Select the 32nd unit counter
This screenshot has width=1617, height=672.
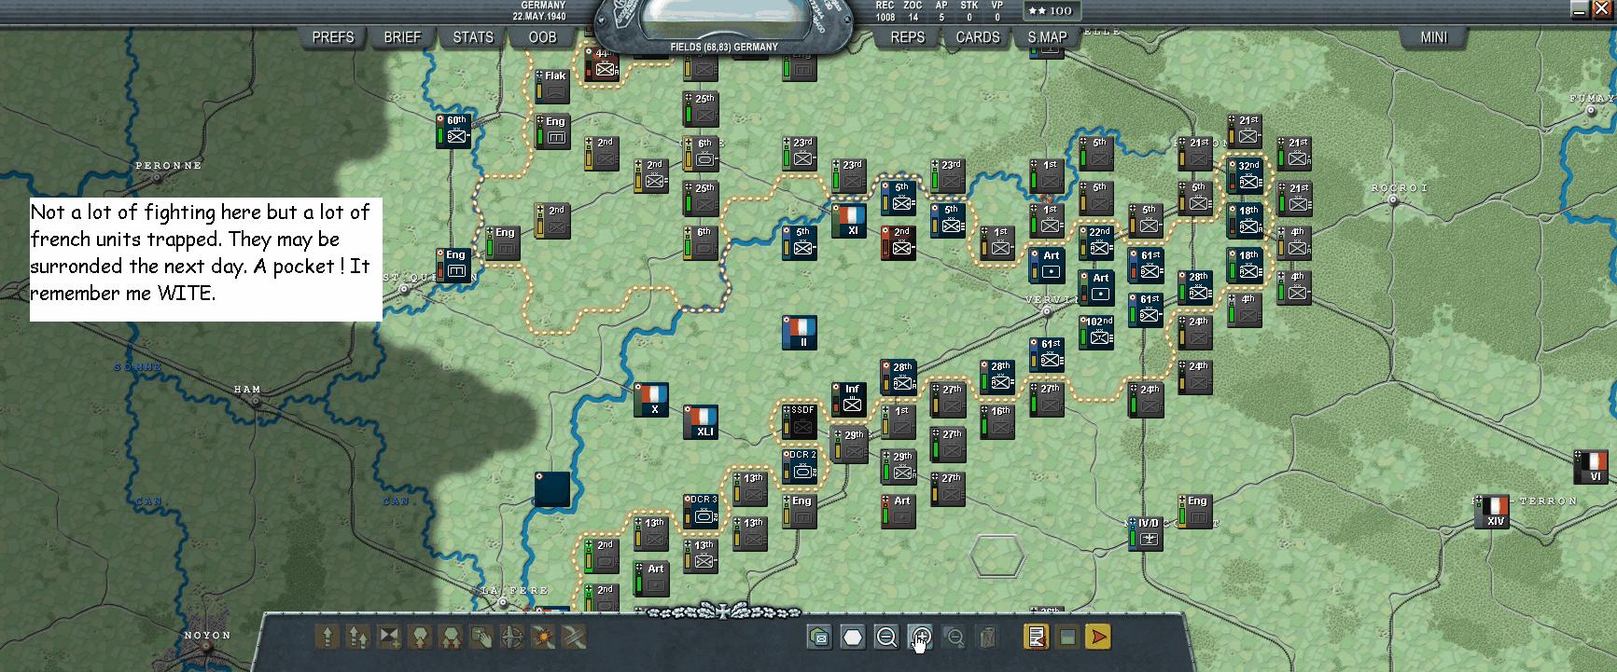1245,176
